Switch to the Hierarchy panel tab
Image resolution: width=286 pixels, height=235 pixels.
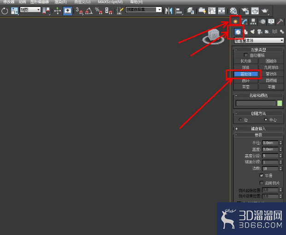click(x=253, y=22)
